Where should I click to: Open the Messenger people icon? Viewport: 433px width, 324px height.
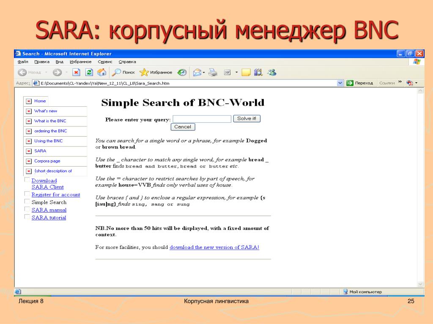[272, 73]
